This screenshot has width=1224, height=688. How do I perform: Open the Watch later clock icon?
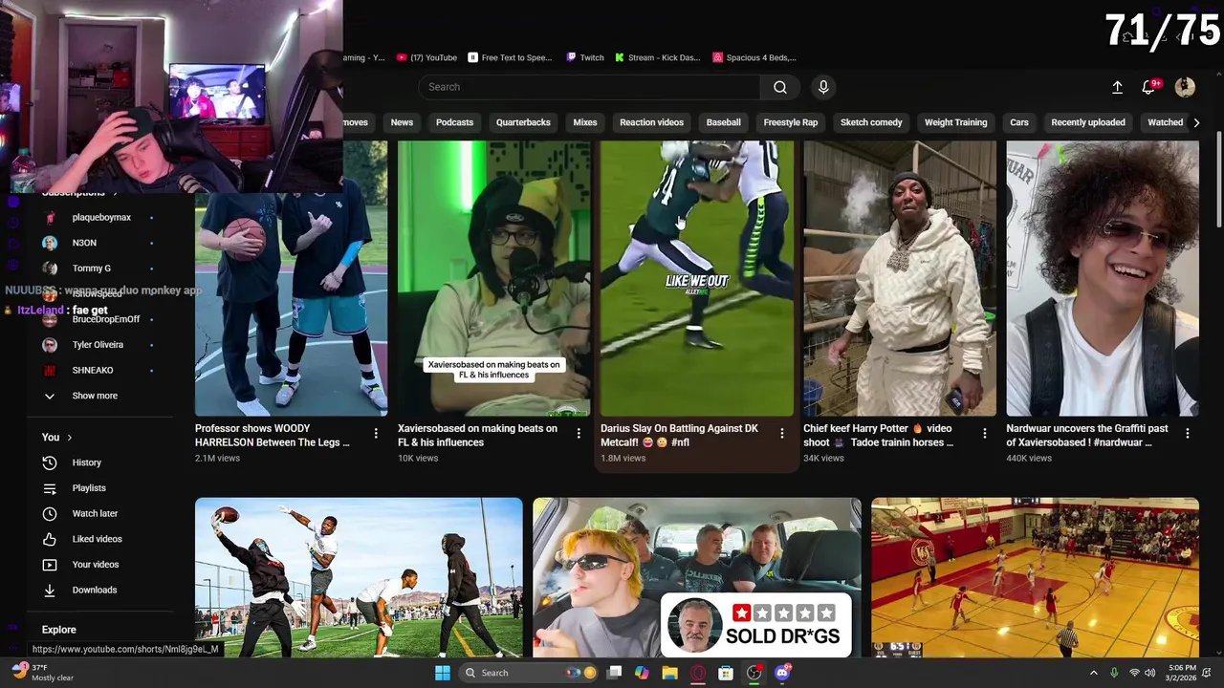point(50,513)
